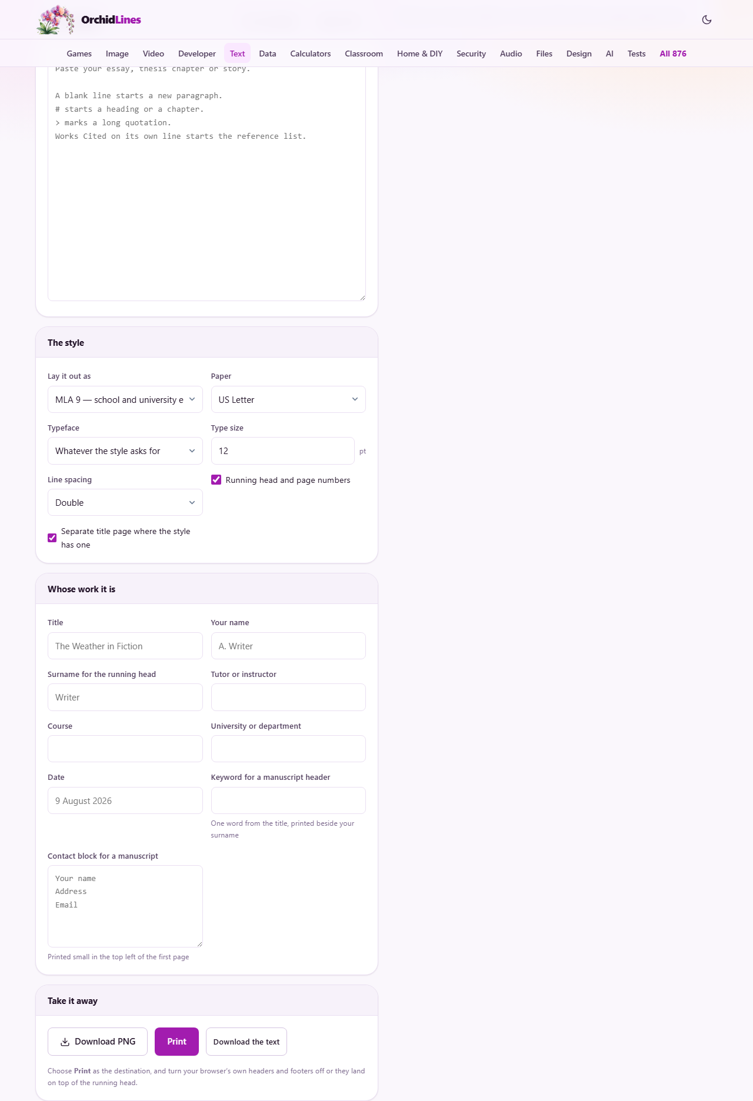The width and height of the screenshot is (753, 1101).
Task: Open the Calculators category
Action: [311, 54]
